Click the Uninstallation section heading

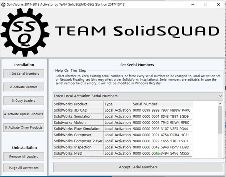24,148
